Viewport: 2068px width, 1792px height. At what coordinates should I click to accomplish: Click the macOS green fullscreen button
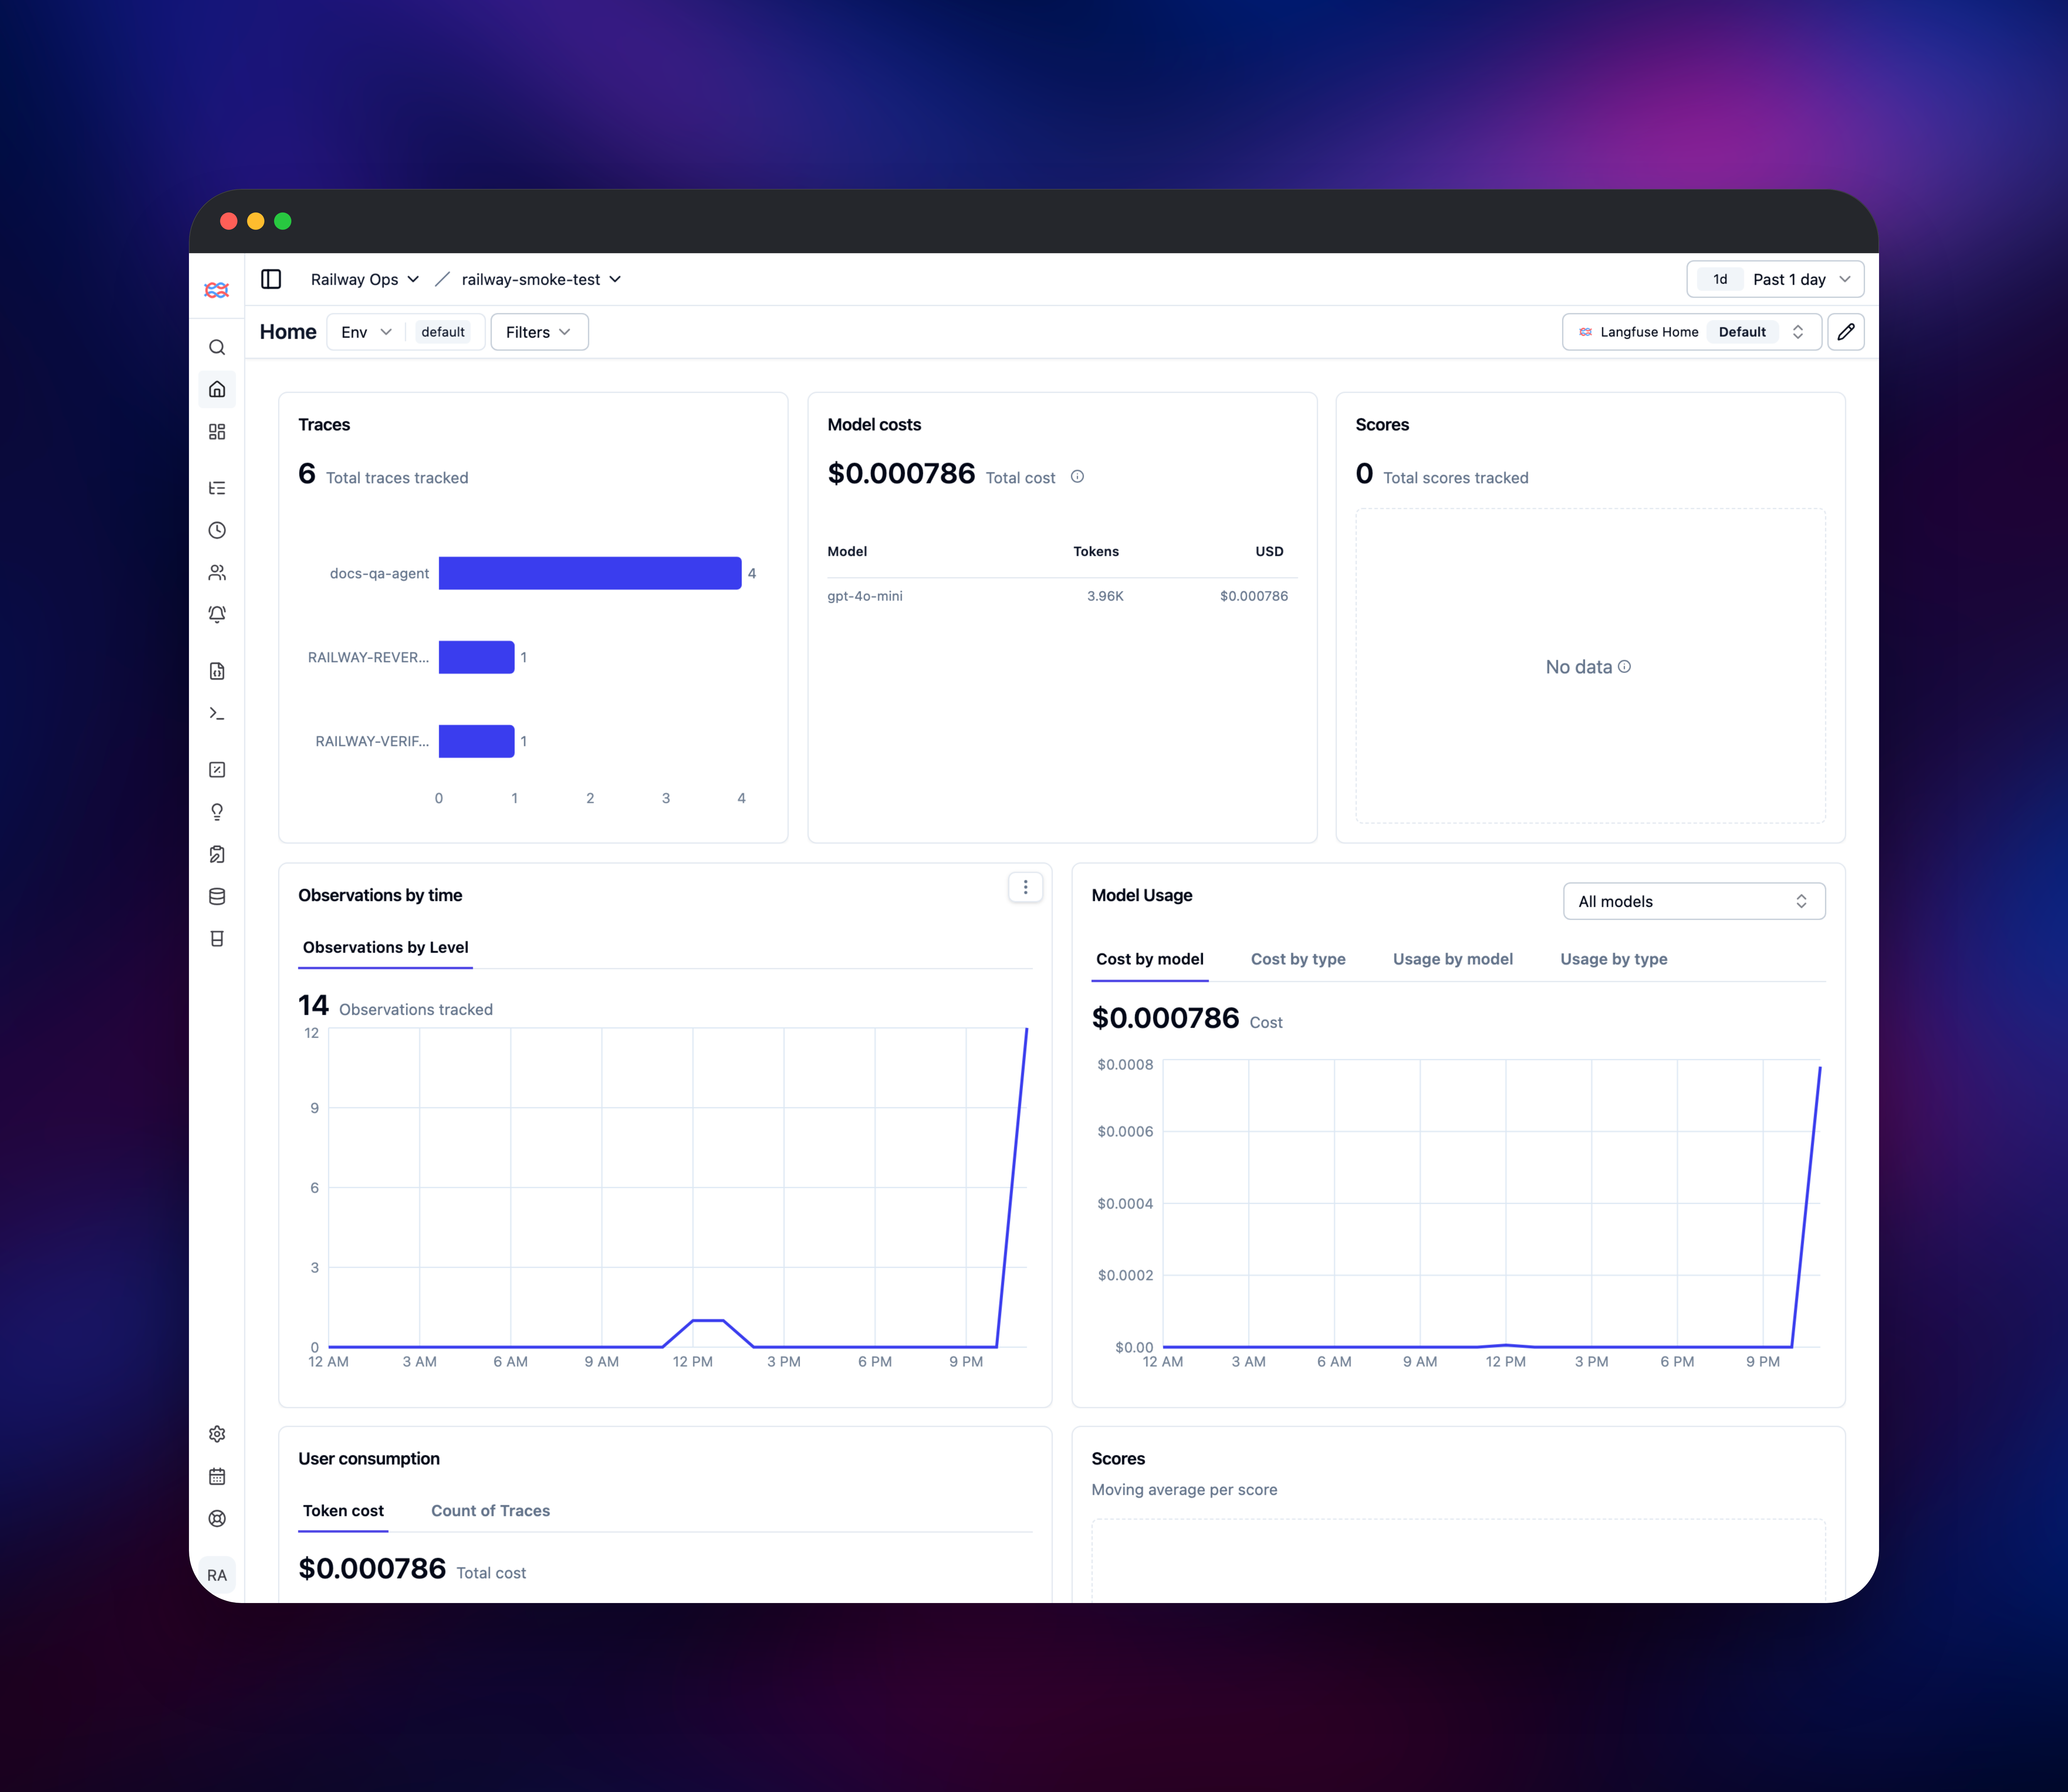[x=283, y=221]
